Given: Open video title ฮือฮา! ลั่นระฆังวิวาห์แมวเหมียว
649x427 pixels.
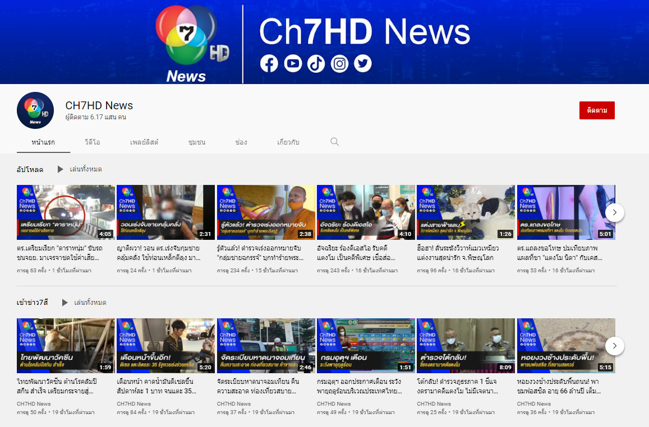Looking at the screenshot, I should click(458, 253).
